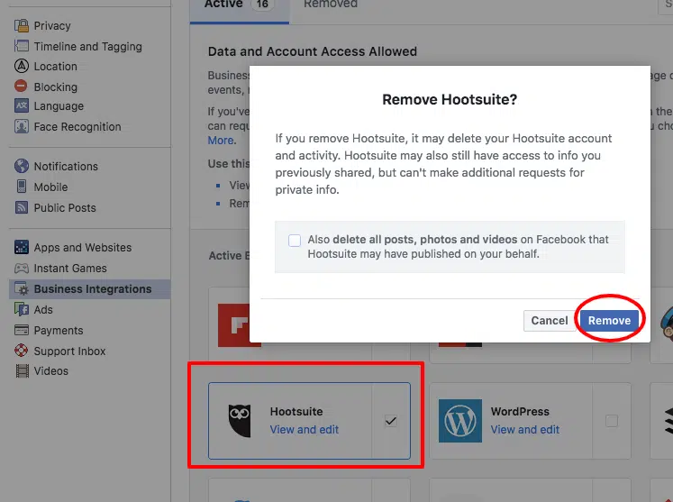
Task: Follow the More link in description
Action: (221, 141)
